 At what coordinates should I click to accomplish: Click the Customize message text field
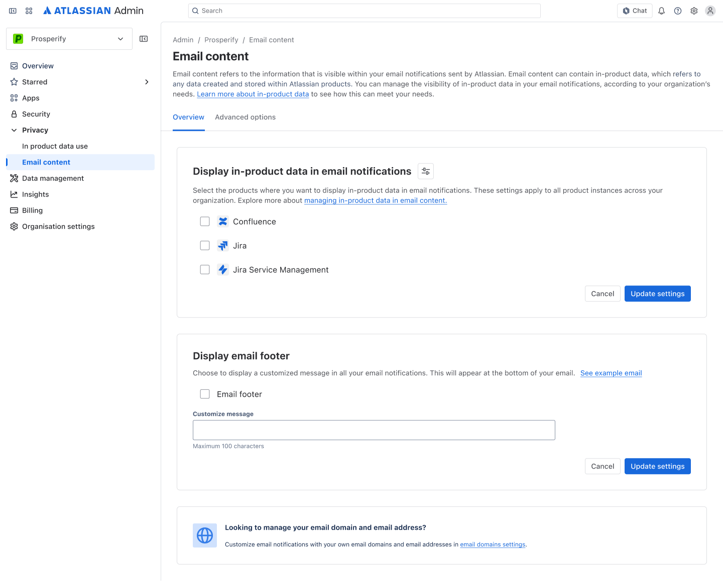[x=374, y=430]
